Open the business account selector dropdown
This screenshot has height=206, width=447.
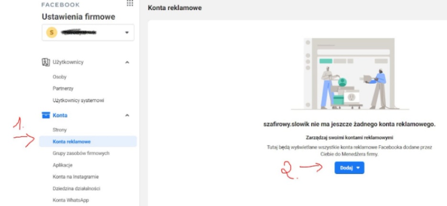click(88, 33)
